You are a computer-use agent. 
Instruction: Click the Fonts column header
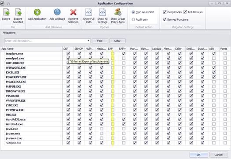tap(225, 49)
